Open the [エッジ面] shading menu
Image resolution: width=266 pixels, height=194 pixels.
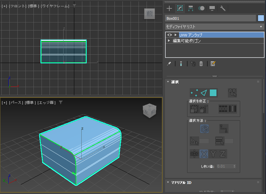47,103
